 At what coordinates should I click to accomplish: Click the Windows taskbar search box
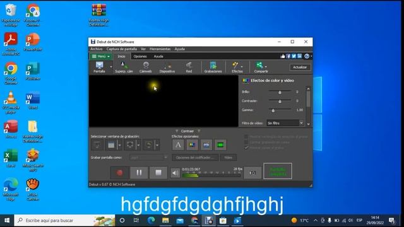coord(64,220)
